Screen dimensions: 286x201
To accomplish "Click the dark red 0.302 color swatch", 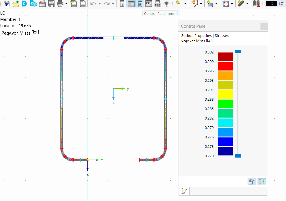I will [225, 57].
